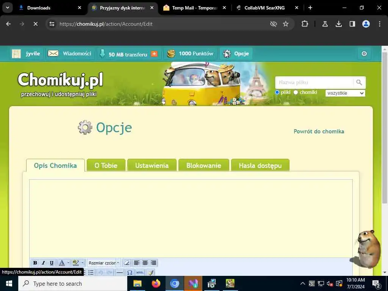Switch to the 'O Tobie' tab
The image size is (388, 291).
[106, 165]
